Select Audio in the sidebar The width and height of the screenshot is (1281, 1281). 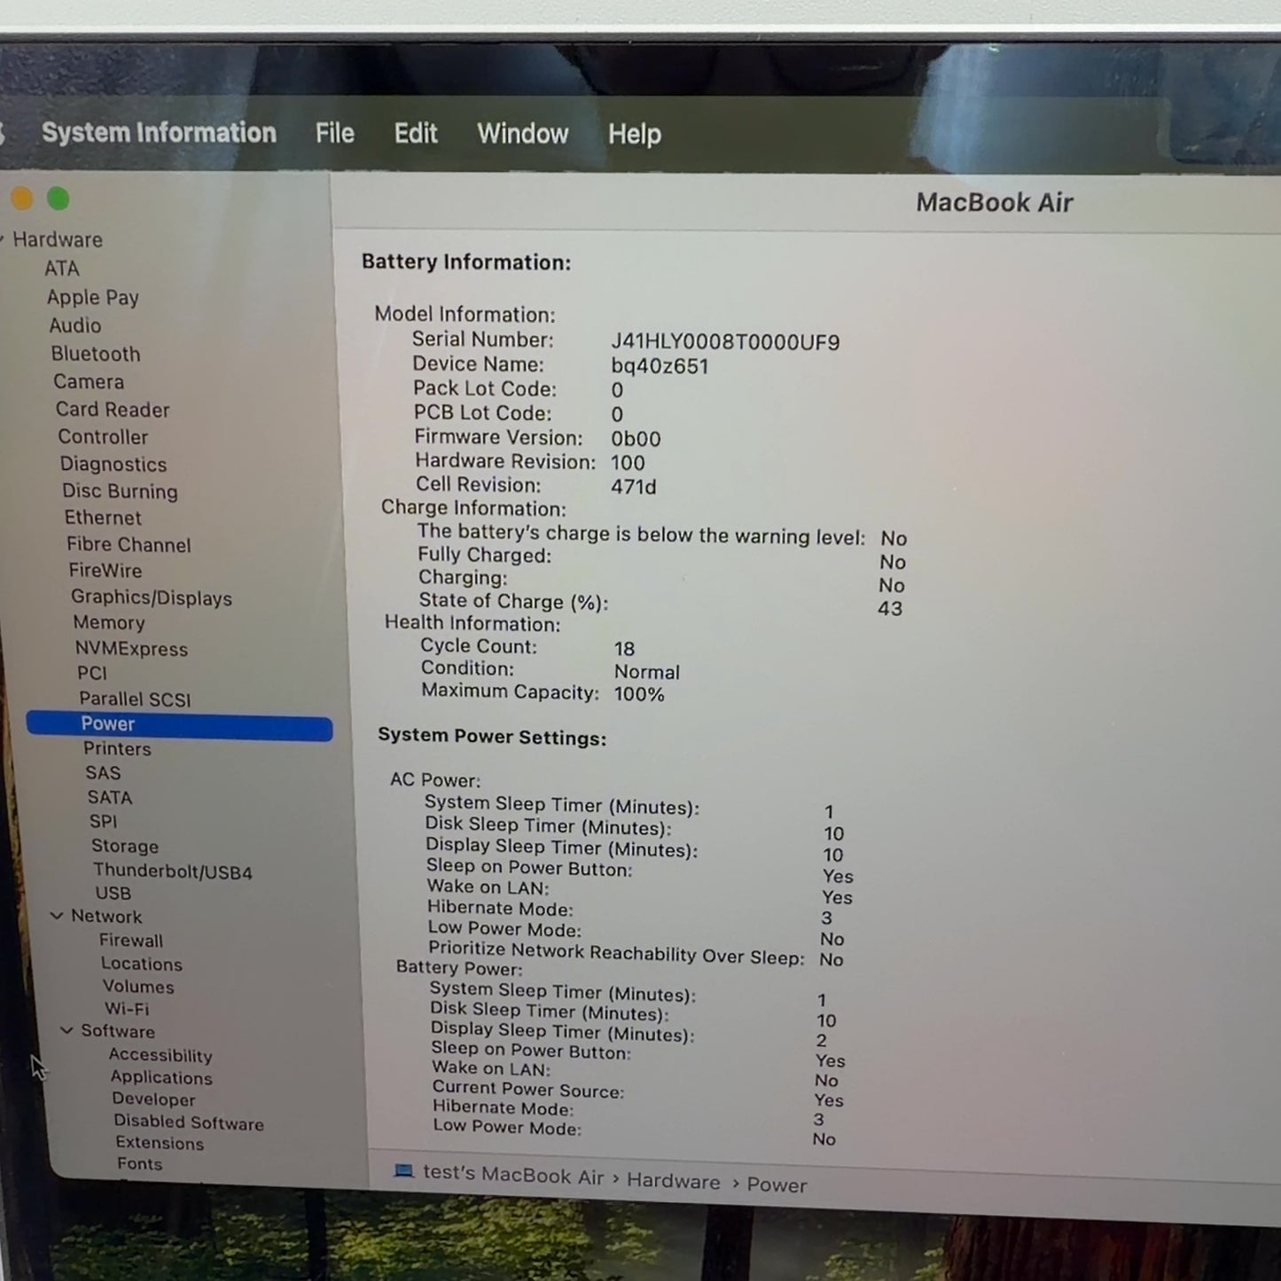point(75,325)
